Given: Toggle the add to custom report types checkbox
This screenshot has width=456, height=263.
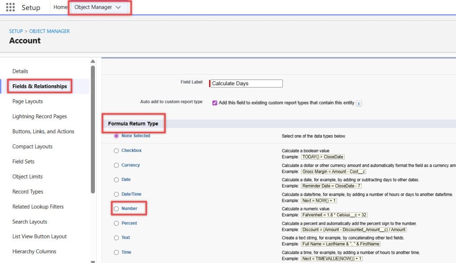Looking at the screenshot, I should point(215,103).
